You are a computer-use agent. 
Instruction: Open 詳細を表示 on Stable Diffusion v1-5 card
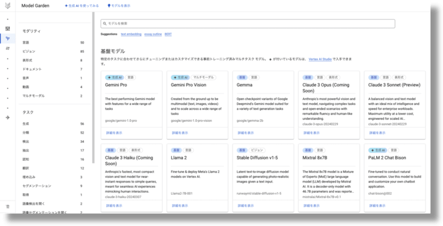246,205
